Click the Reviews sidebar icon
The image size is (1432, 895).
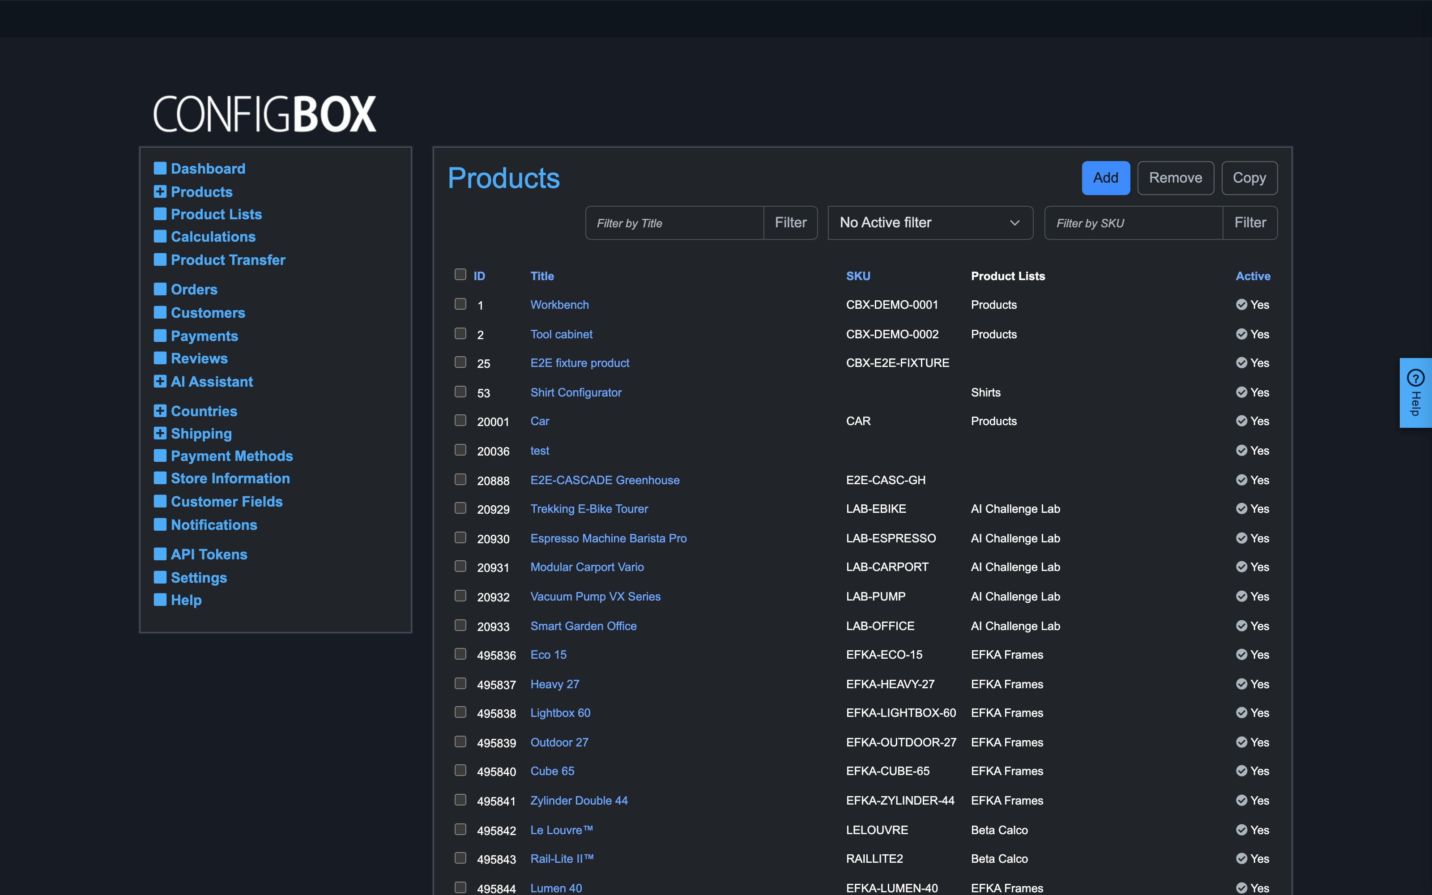point(160,358)
